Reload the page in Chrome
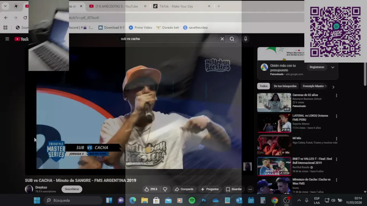This screenshot has height=206, width=367. point(25,18)
